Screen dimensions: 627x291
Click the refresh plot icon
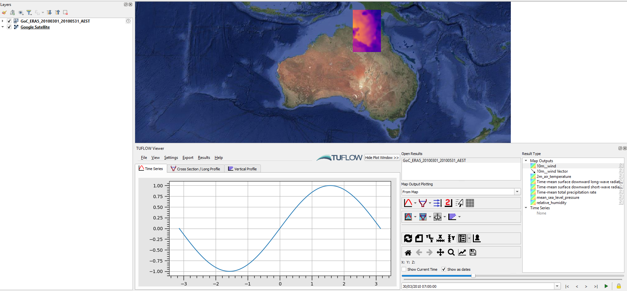[408, 238]
